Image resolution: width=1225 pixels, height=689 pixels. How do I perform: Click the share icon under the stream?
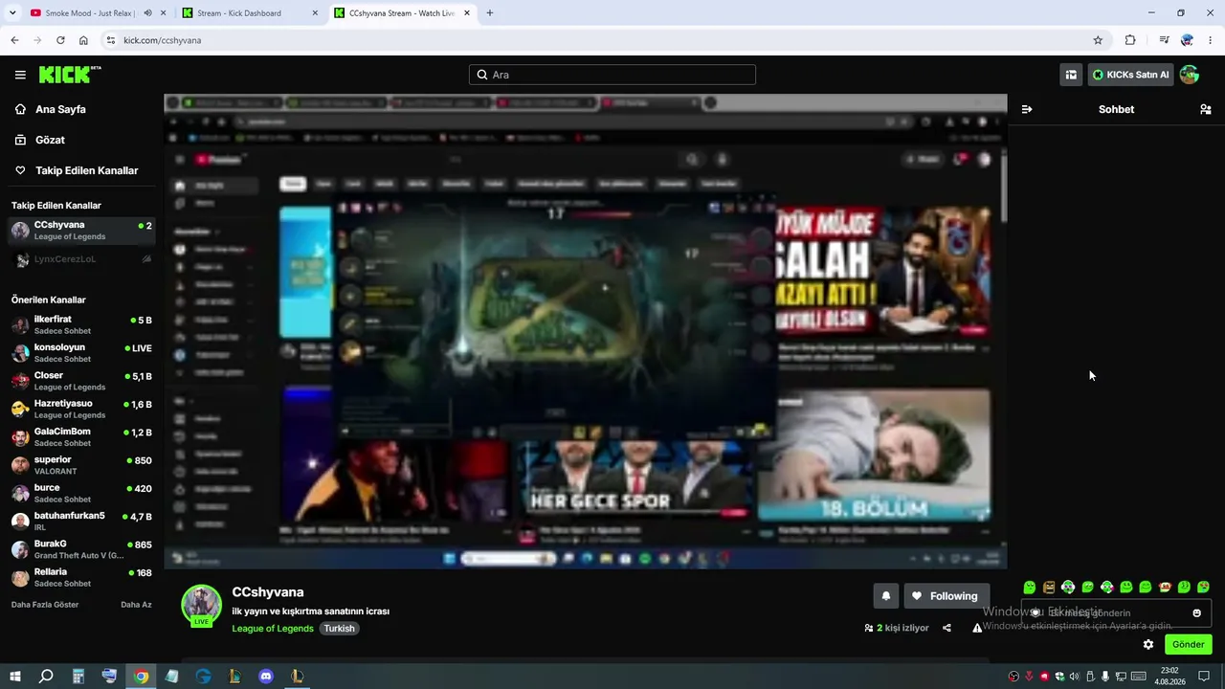[x=947, y=628]
